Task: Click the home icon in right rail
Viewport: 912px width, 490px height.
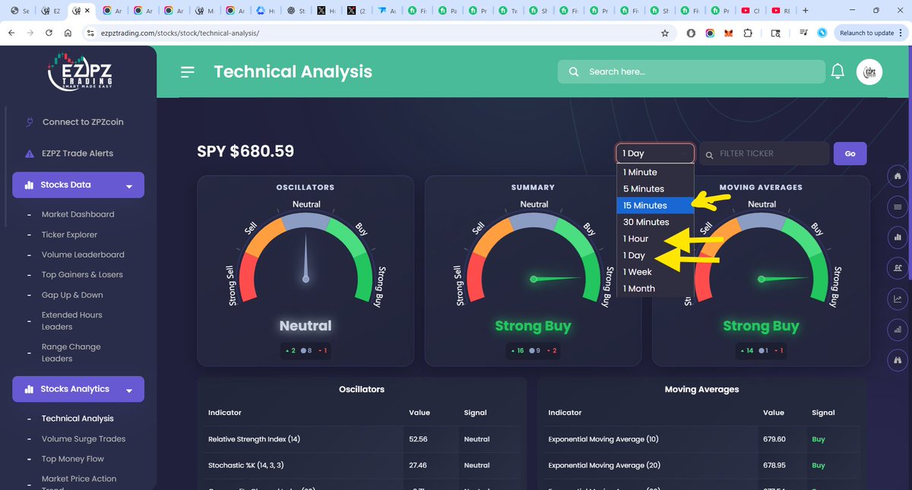Action: pos(898,176)
